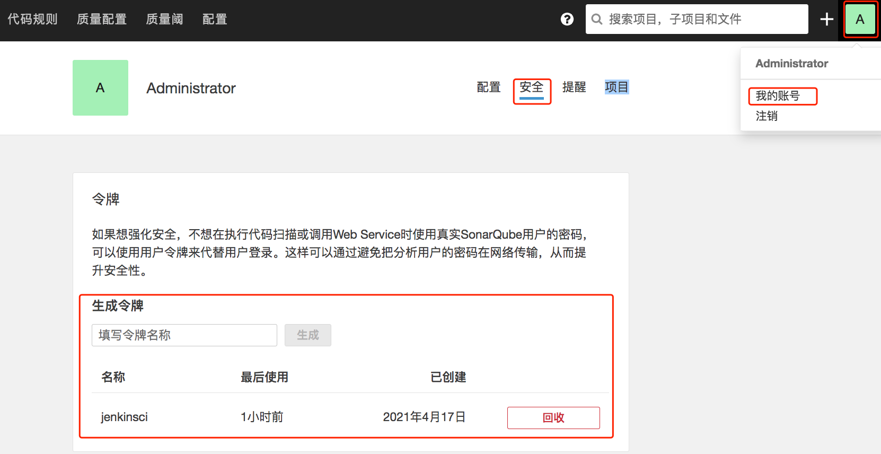
Task: Click the Administrator profile page title
Action: (x=191, y=88)
